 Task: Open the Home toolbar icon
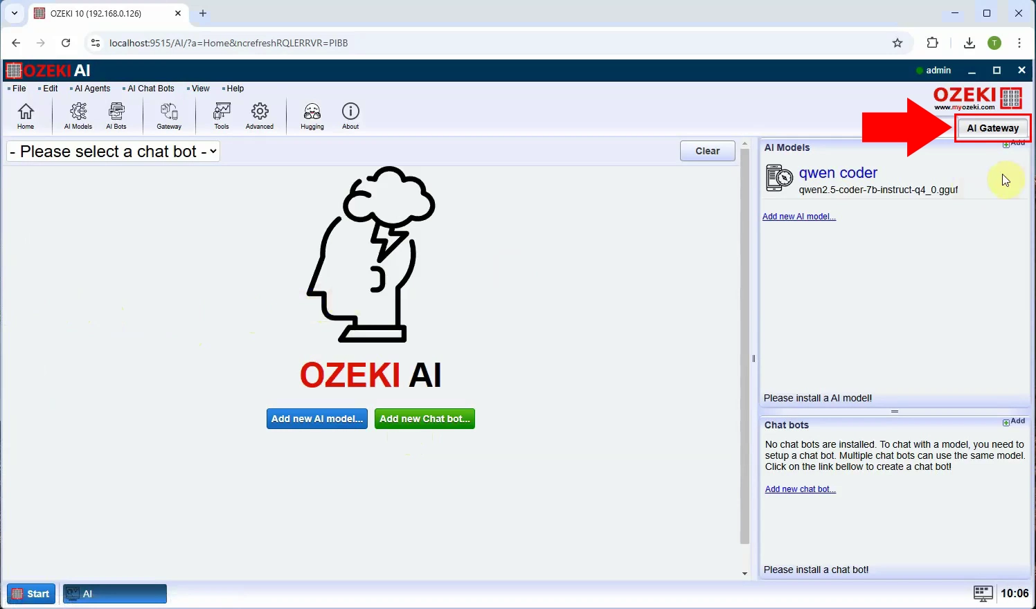point(26,116)
